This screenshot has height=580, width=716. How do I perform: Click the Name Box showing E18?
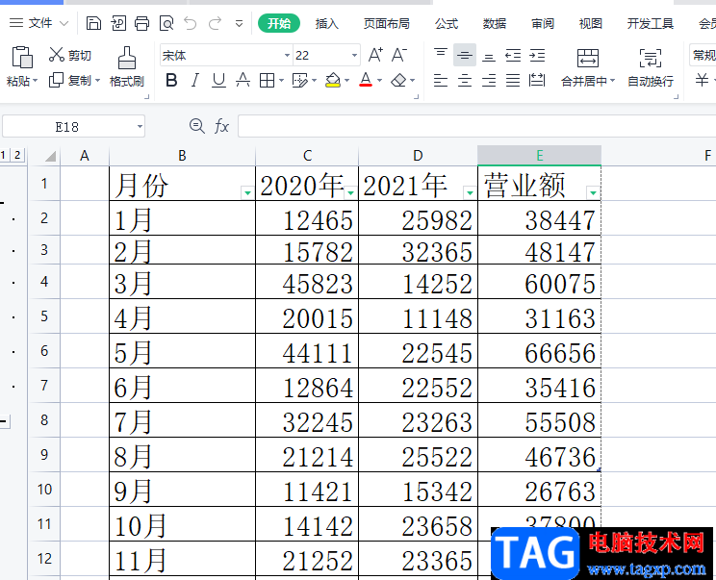(x=67, y=126)
